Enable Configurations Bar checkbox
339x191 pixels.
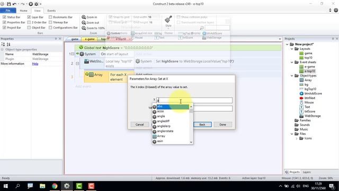pyautogui.click(x=50, y=28)
